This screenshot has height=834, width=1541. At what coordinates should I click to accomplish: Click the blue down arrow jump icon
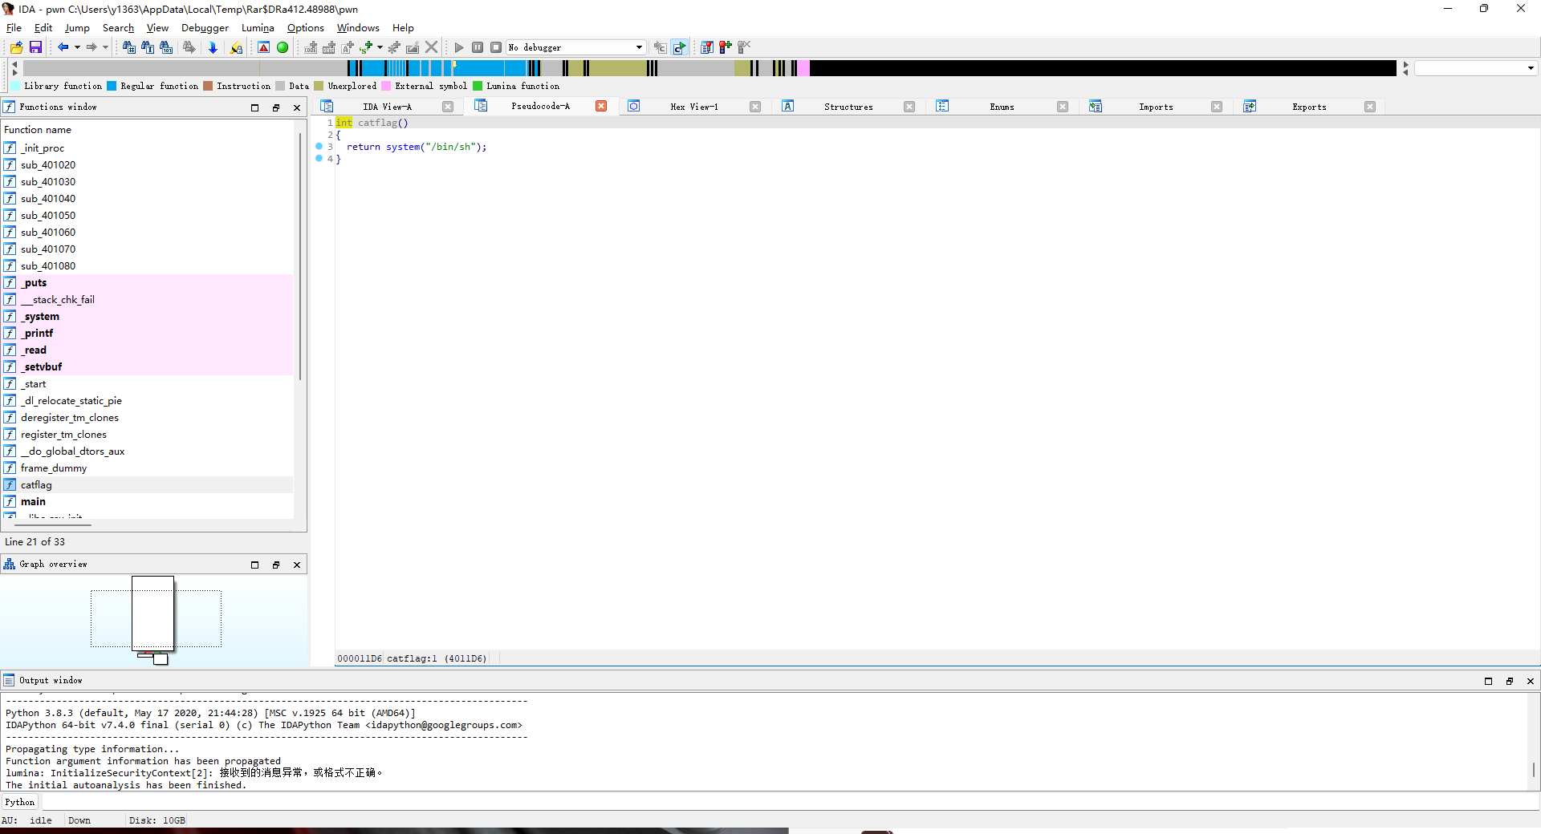point(213,47)
